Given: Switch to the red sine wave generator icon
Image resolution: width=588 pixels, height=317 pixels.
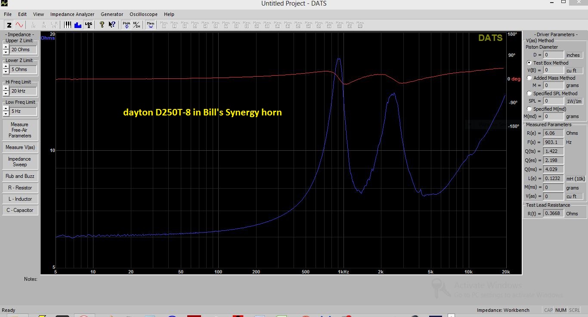Looking at the screenshot, I should pos(20,25).
